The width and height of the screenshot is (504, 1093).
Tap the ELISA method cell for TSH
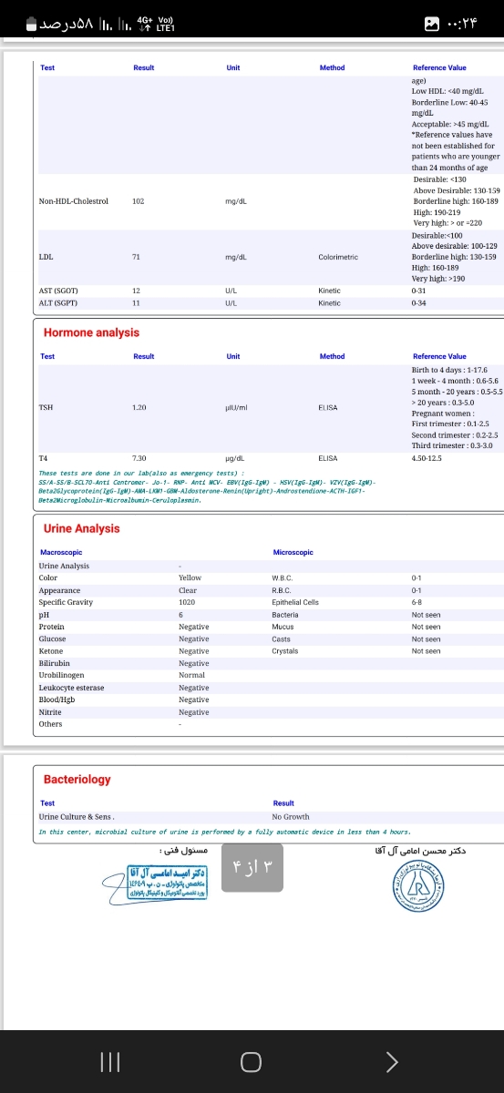pyautogui.click(x=328, y=407)
